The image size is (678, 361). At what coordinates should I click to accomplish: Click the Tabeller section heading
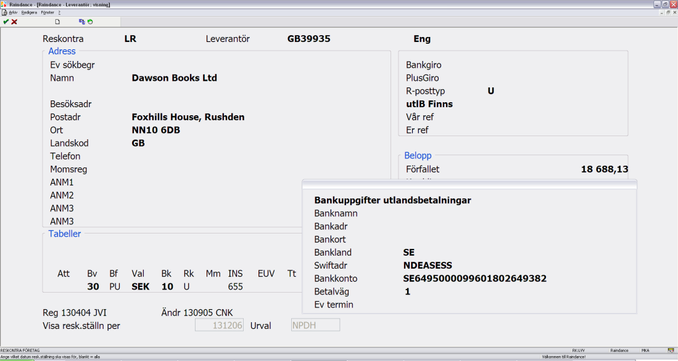click(x=64, y=233)
